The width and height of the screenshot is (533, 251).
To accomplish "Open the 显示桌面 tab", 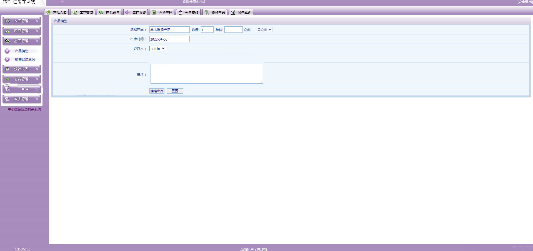I will tap(241, 12).
